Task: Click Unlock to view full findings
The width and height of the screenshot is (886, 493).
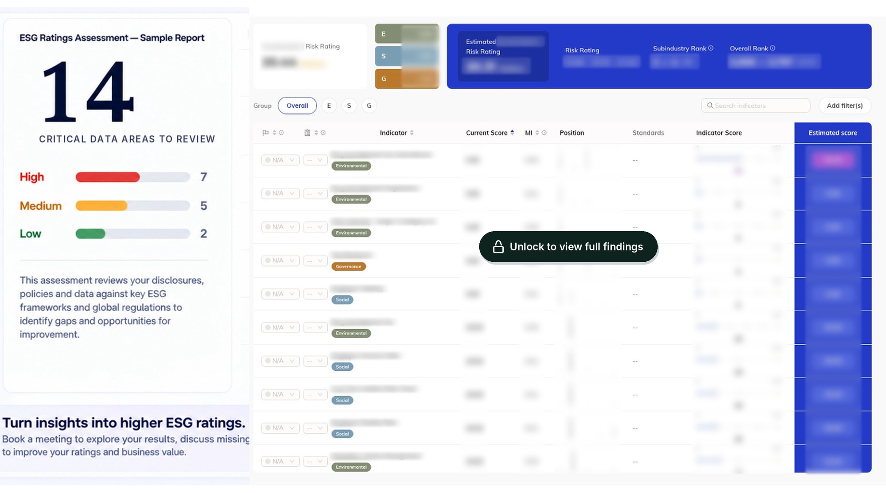Action: pyautogui.click(x=568, y=247)
